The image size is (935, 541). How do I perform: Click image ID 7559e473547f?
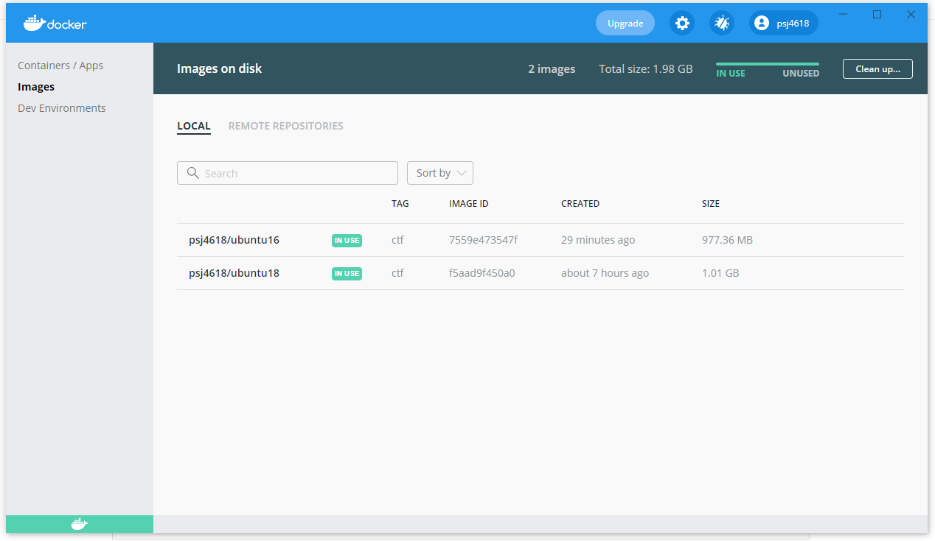click(x=483, y=240)
